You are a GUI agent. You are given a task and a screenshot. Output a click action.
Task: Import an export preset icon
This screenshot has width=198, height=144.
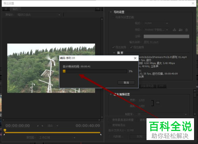181,30
